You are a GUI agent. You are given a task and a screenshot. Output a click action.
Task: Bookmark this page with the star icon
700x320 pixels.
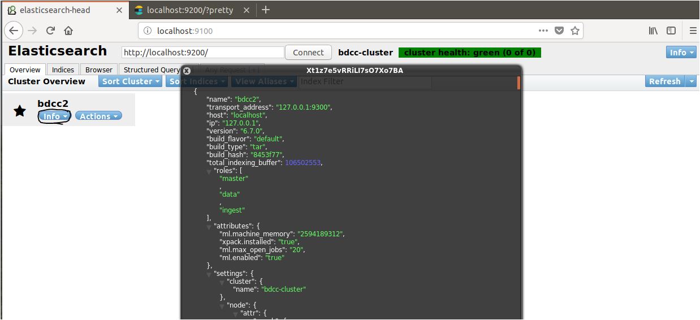point(575,31)
